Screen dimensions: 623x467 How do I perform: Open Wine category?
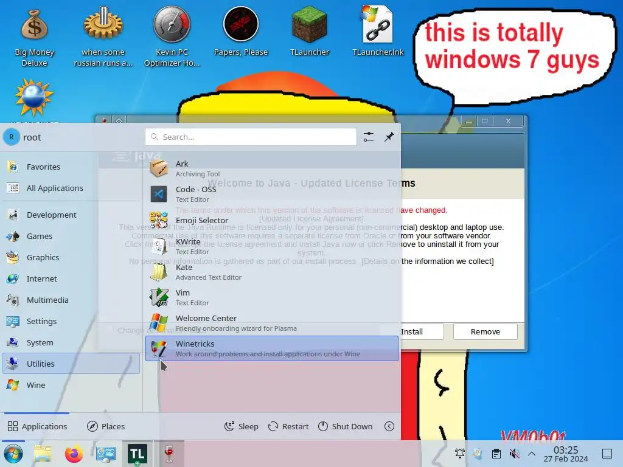[x=72, y=385]
